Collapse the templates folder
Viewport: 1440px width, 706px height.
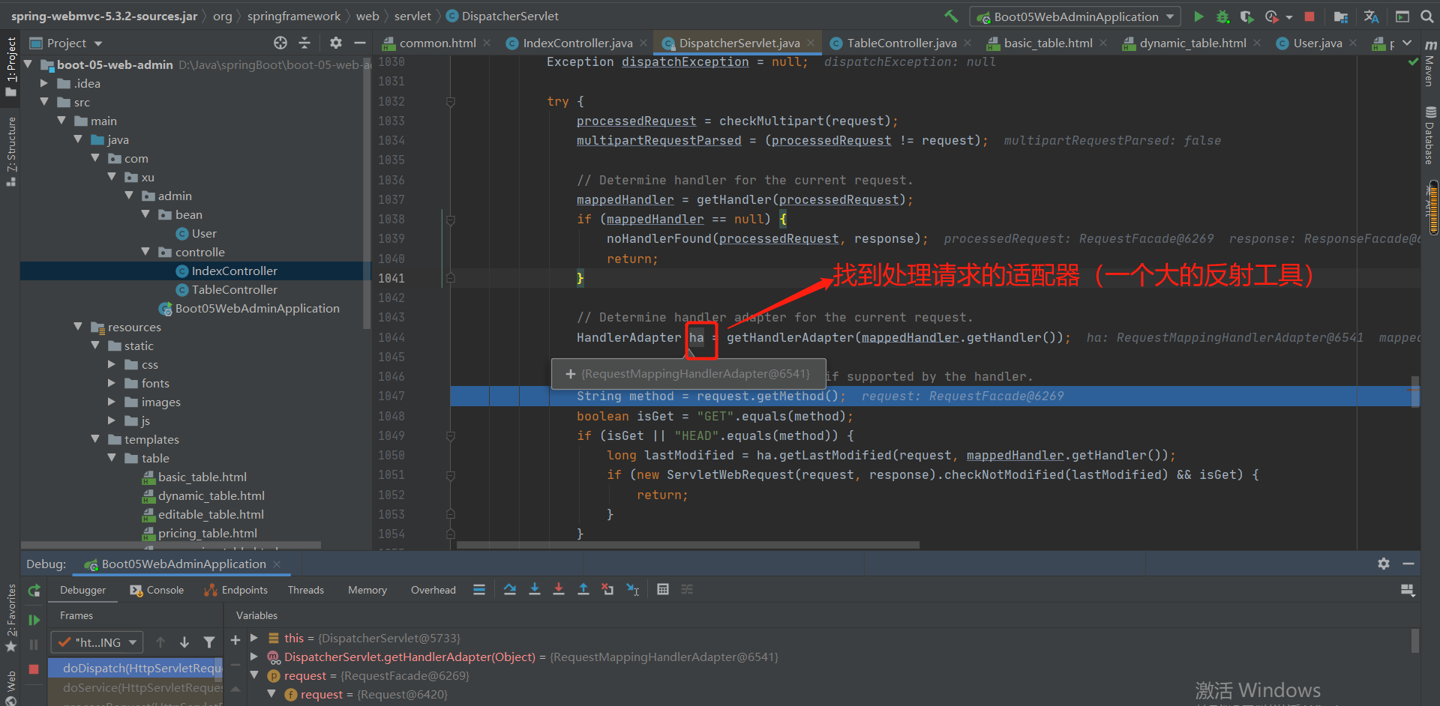pyautogui.click(x=95, y=439)
